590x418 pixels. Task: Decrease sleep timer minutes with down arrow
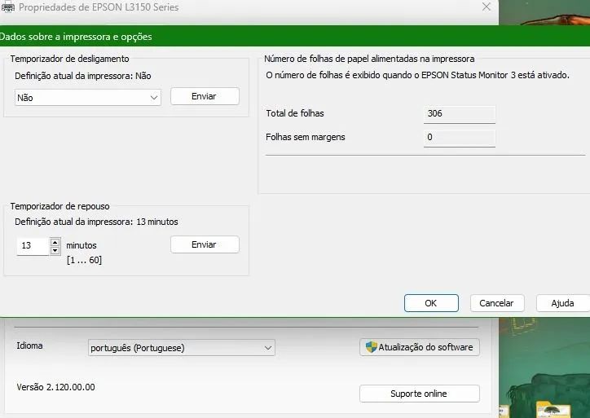[55, 251]
